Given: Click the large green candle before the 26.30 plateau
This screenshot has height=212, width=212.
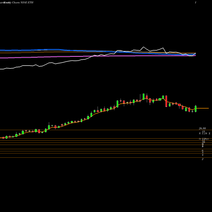Looking at the screenshot, I should coord(117,104).
